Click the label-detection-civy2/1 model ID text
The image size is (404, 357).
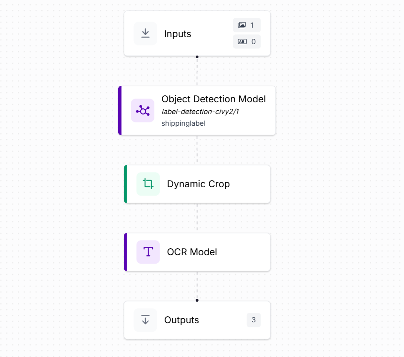pos(200,112)
